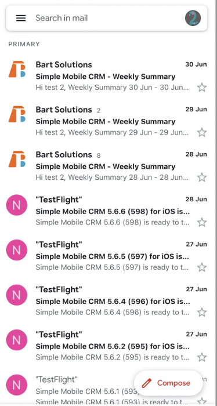Image resolution: width=217 pixels, height=406 pixels.
Task: Click Bart Solutions logo on 29 Jun email
Action: coord(17,114)
